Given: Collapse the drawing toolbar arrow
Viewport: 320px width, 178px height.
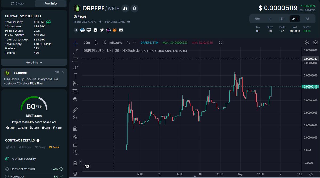Looking at the screenshot, I should [x=81, y=162].
